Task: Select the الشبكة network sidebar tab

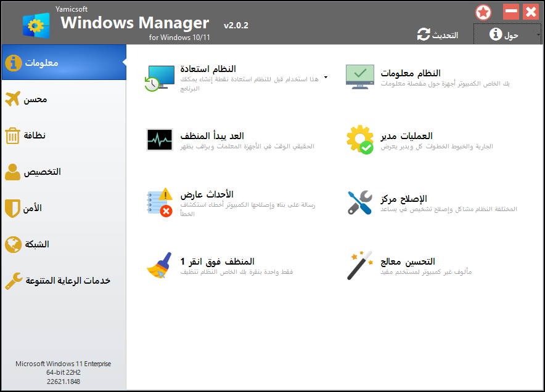Action: (x=64, y=244)
